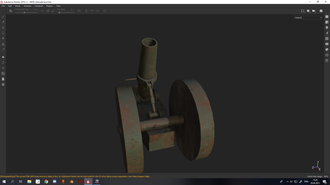
Task: Click the hourglass-shaped plugin icon in left sidebar
Action: 3,62
